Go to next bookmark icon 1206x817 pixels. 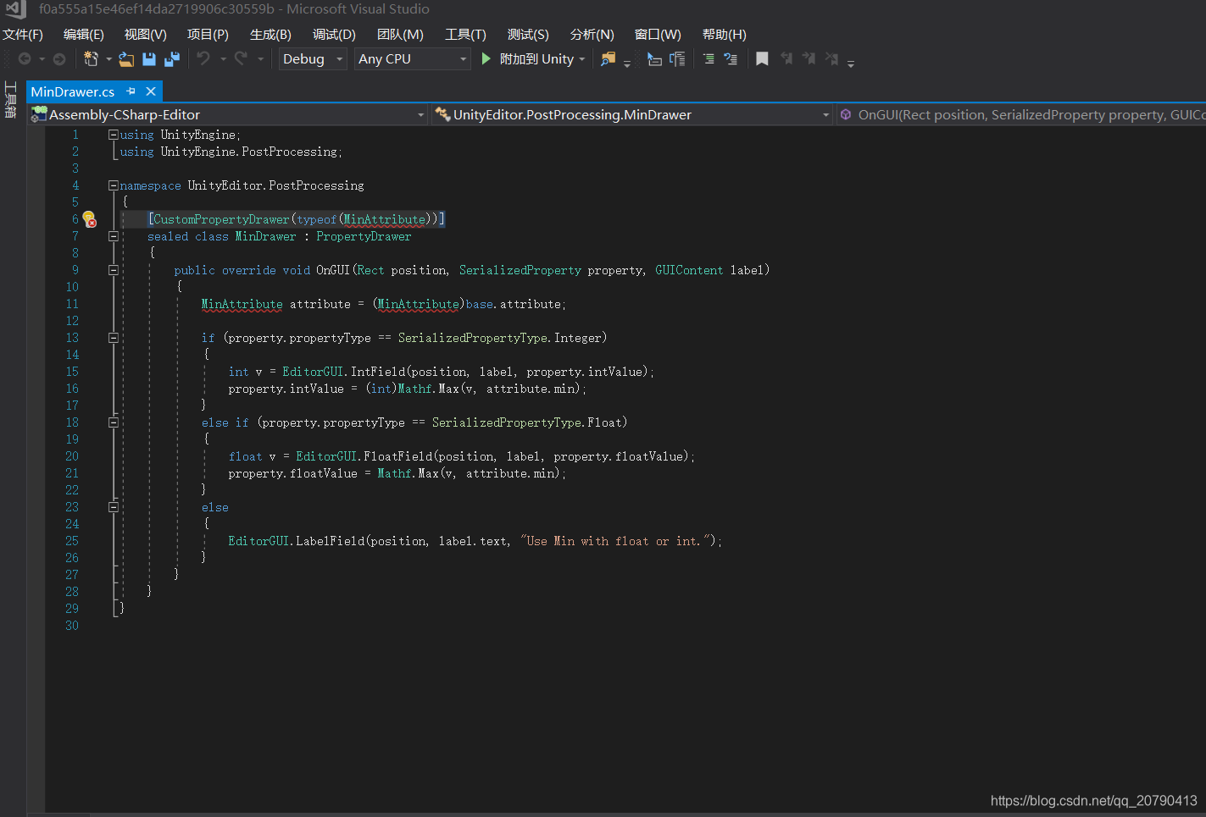point(809,59)
